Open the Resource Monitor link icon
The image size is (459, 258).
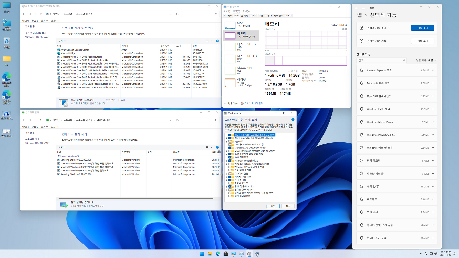242,103
